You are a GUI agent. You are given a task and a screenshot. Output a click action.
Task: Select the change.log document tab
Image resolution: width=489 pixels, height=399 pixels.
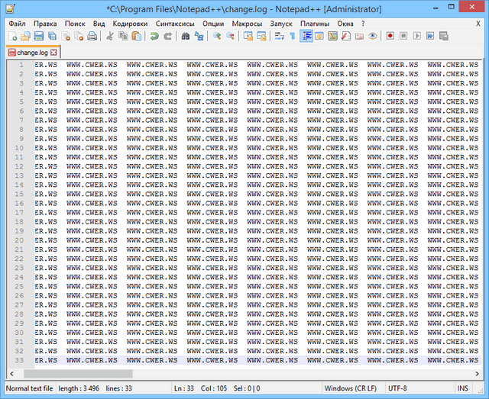[x=31, y=53]
